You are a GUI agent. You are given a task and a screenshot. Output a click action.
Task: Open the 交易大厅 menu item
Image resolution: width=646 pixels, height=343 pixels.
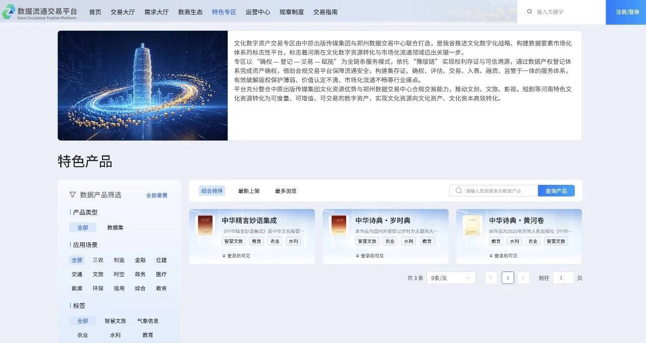click(x=123, y=12)
